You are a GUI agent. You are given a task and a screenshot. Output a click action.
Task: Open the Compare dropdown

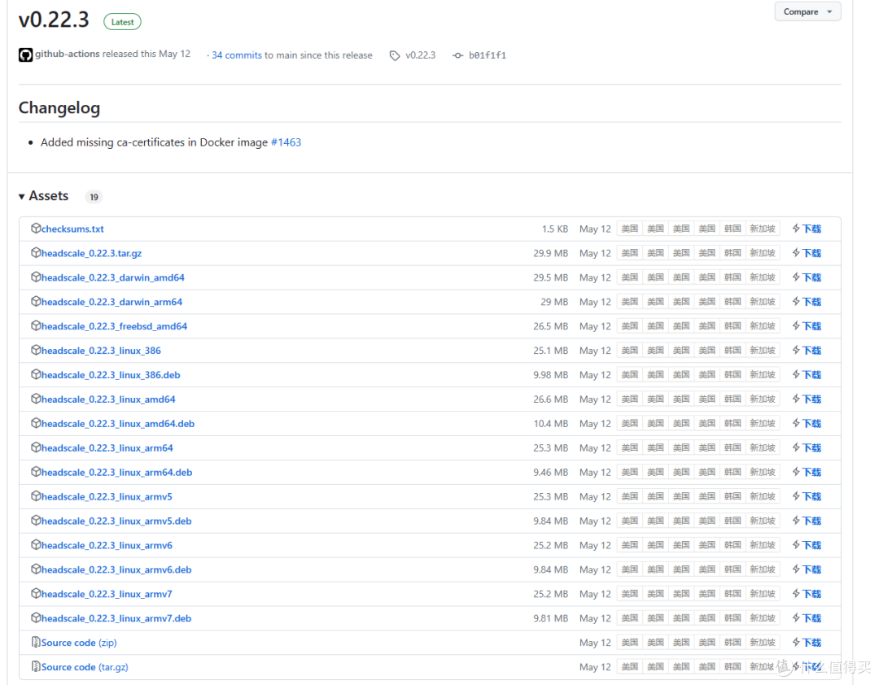point(807,12)
